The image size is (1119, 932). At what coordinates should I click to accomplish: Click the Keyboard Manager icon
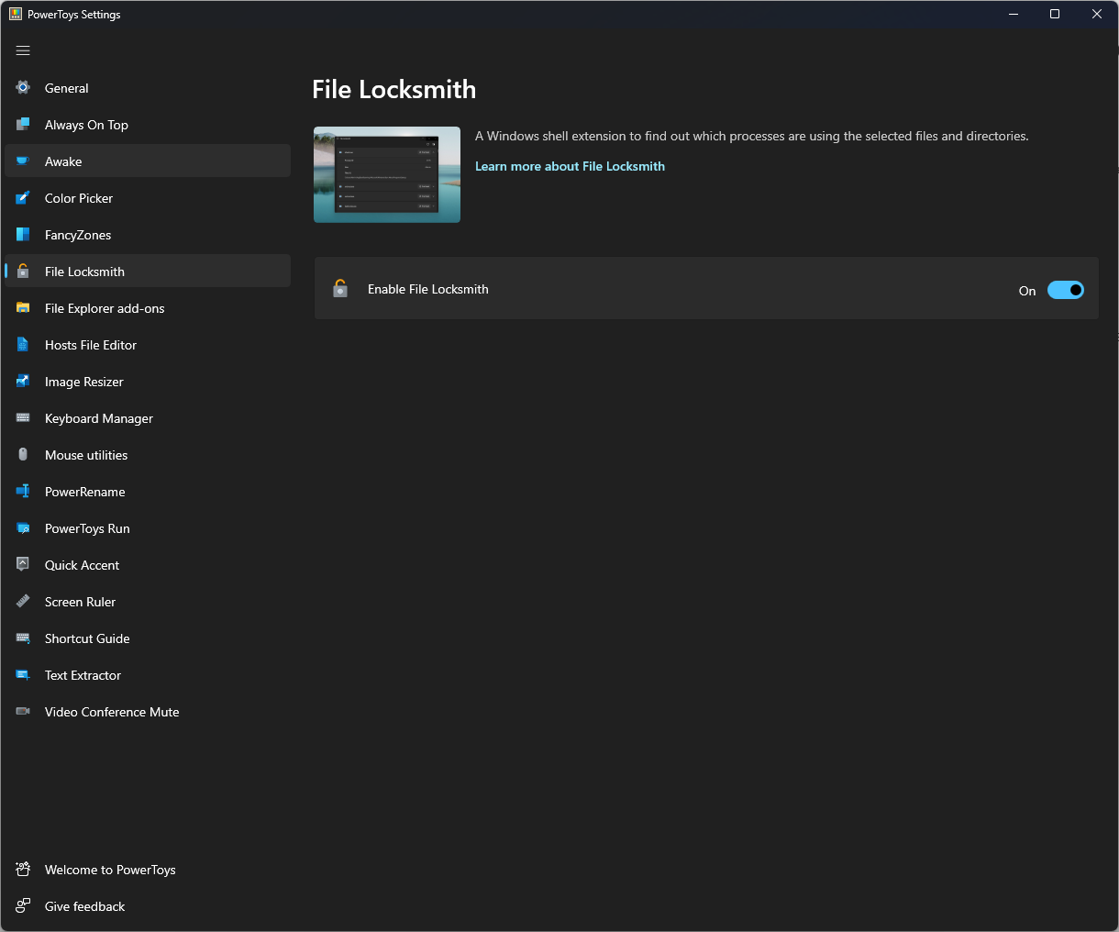[22, 417]
